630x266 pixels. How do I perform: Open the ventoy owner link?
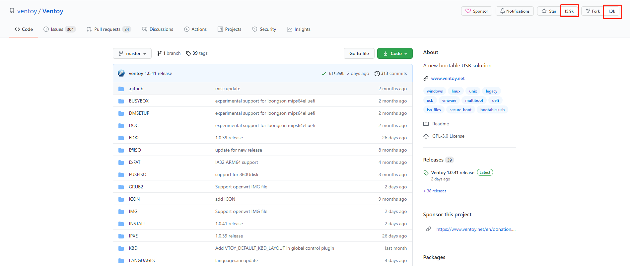[27, 11]
